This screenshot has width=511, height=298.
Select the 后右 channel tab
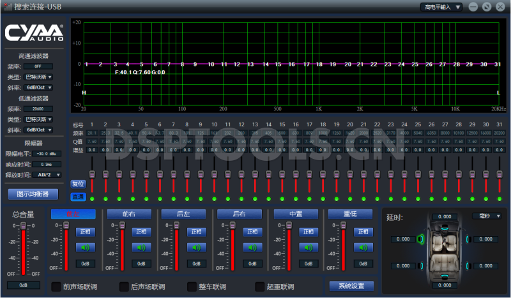240,214
